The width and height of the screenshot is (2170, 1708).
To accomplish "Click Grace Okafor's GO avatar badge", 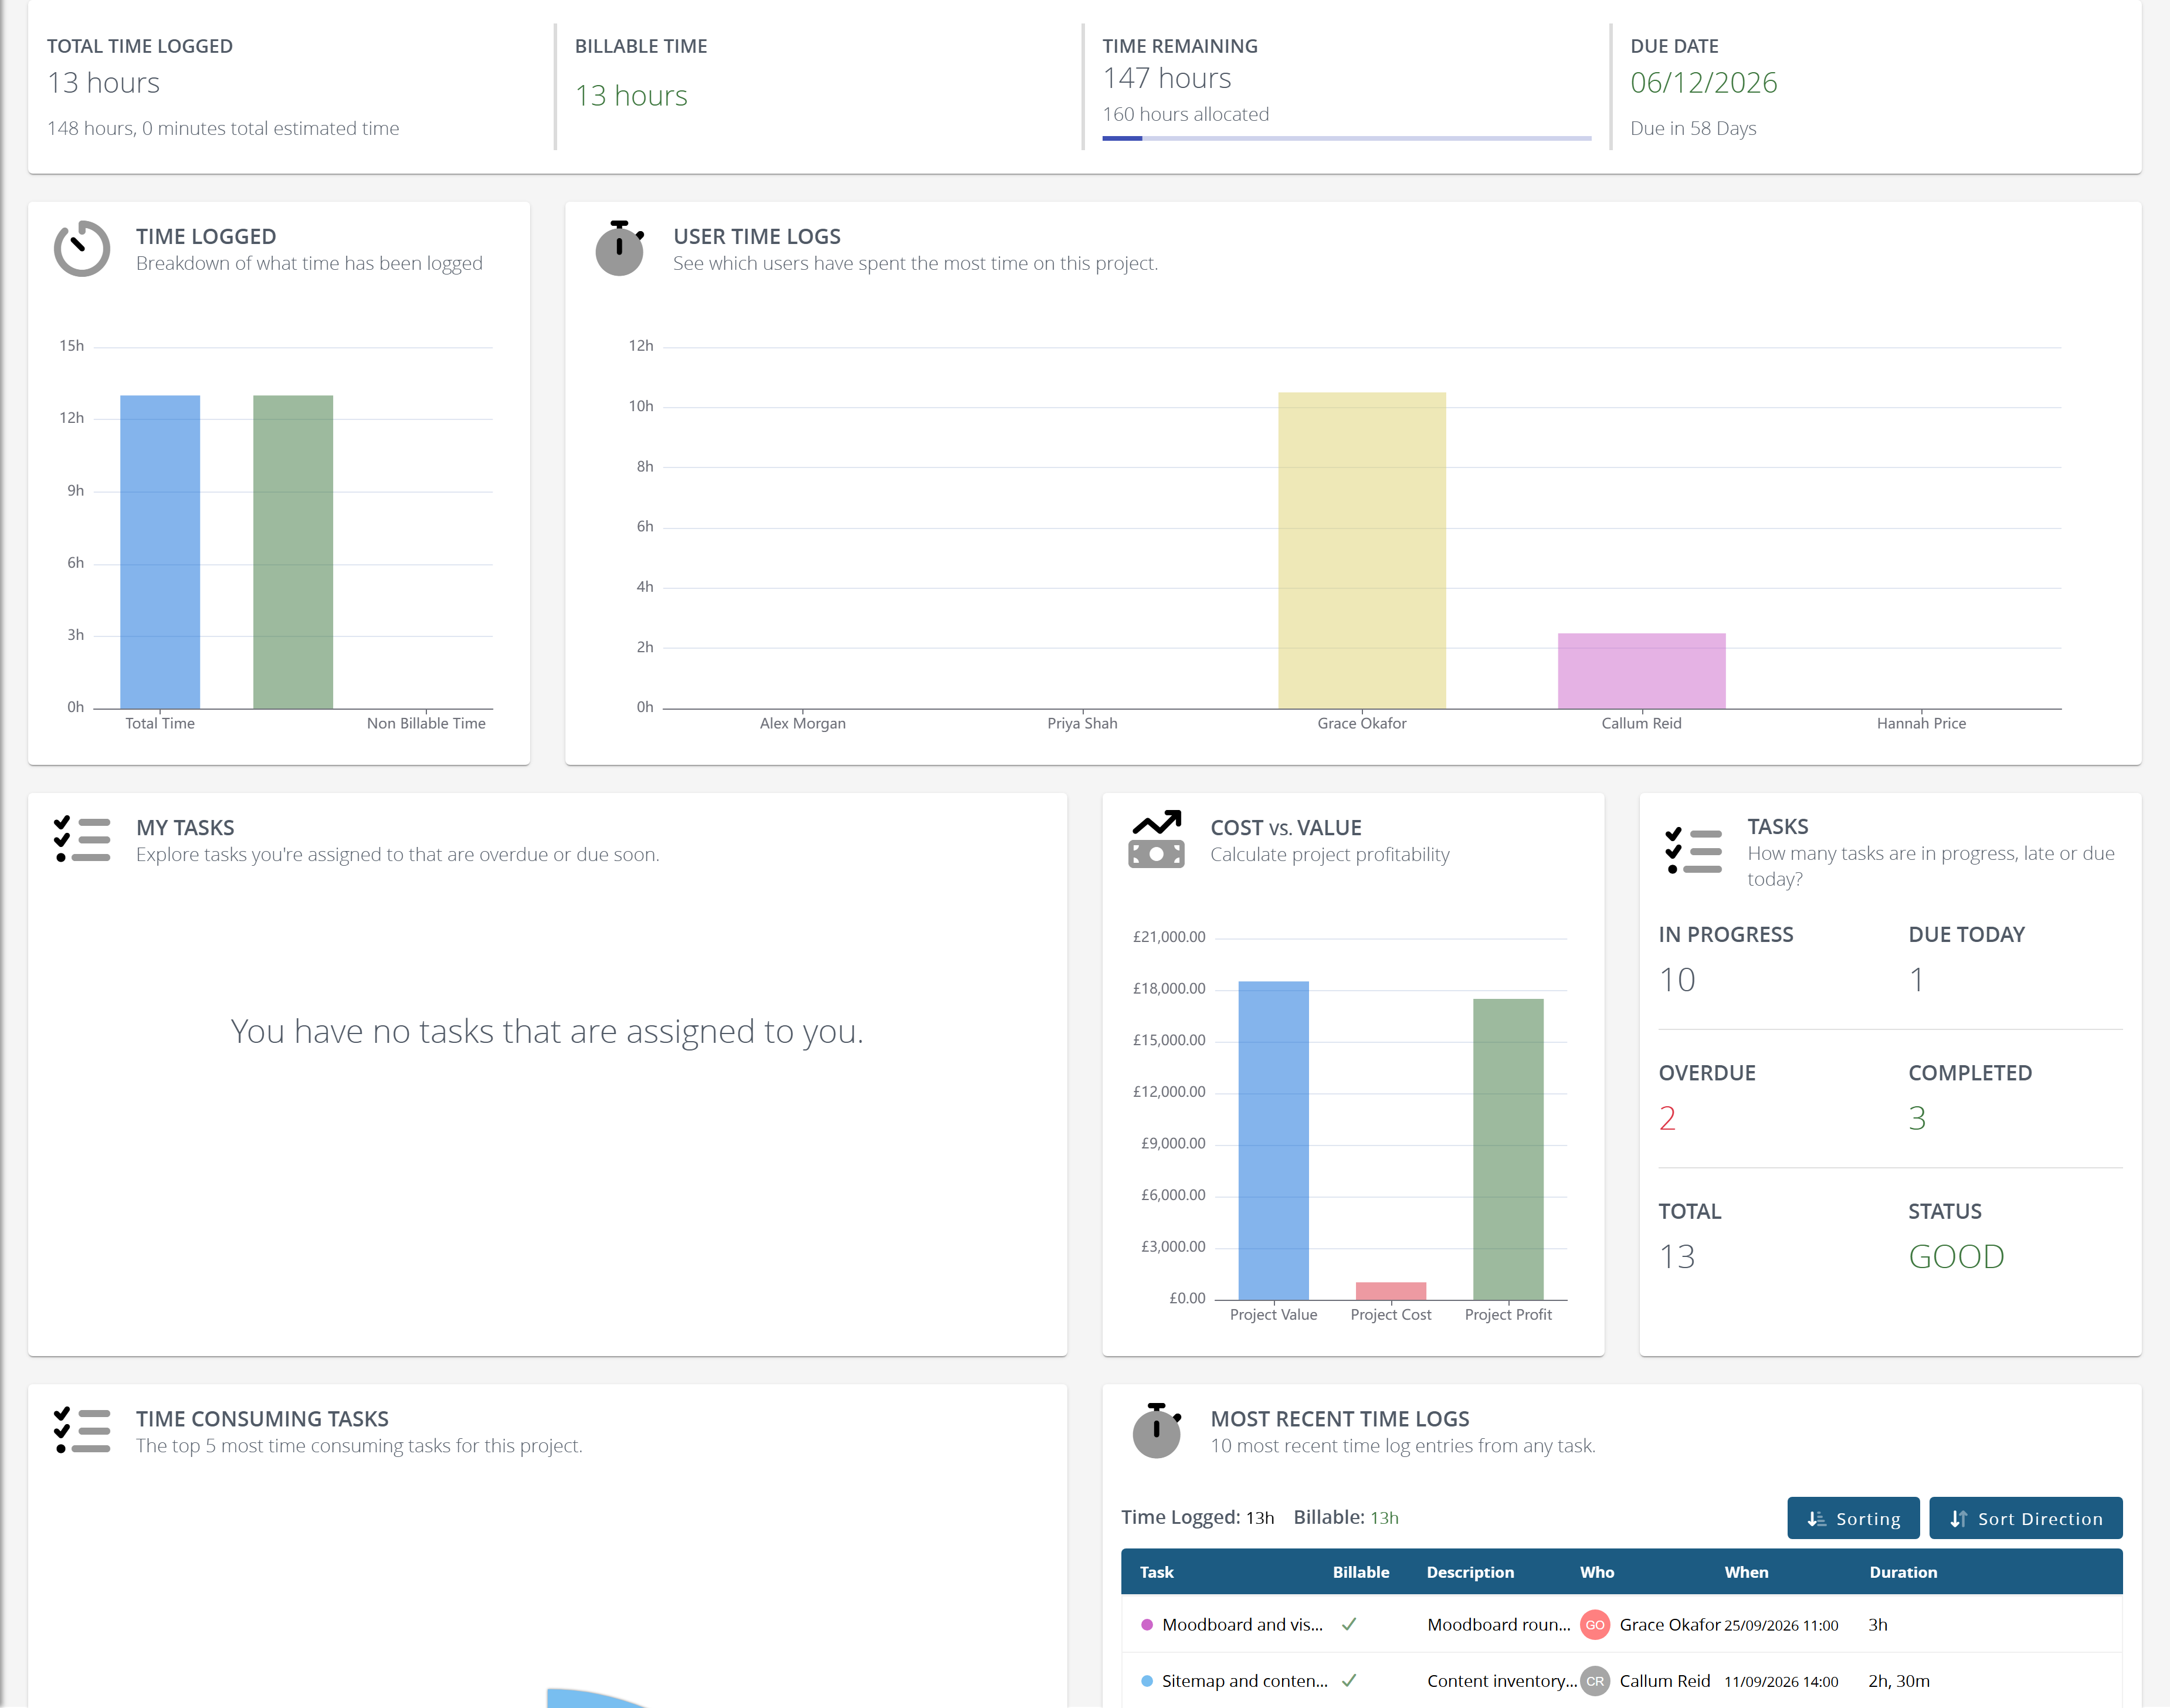I will tap(1595, 1625).
